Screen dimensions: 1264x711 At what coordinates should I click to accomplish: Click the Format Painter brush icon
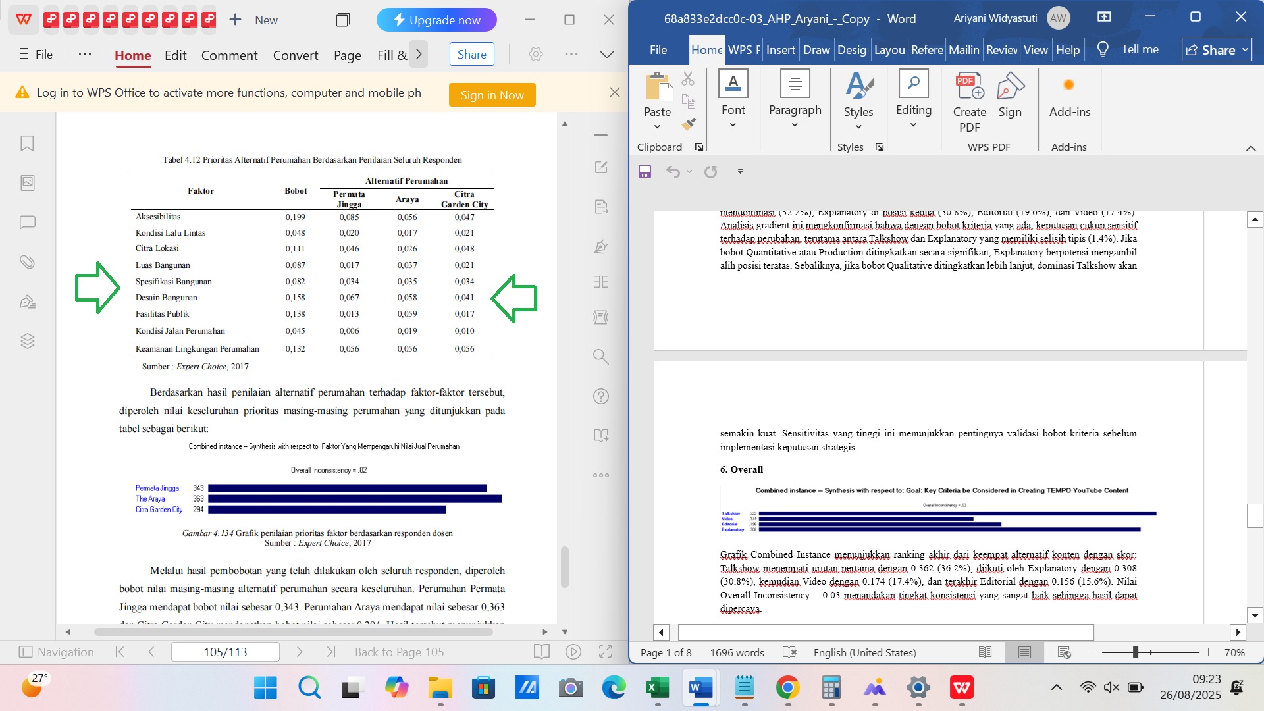point(689,124)
